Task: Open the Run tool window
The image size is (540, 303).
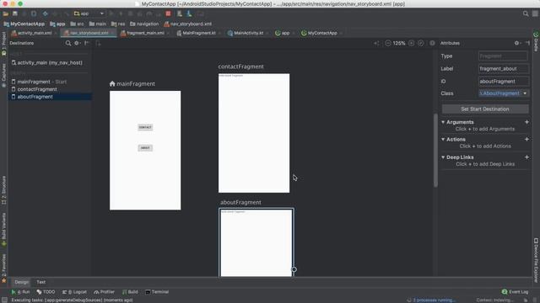Action: click(x=20, y=292)
